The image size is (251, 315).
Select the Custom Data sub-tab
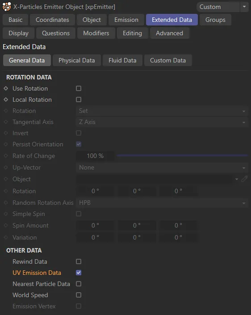click(x=168, y=60)
